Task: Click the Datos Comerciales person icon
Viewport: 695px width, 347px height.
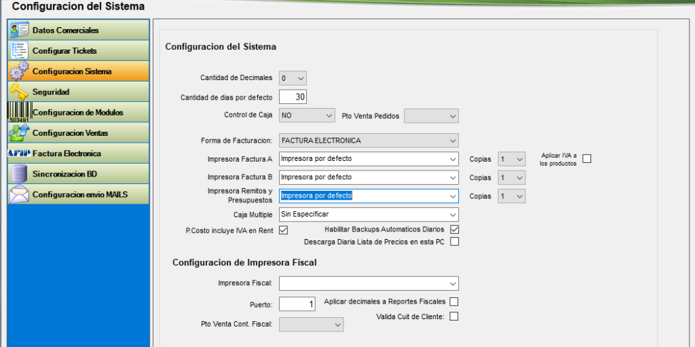Action: point(19,31)
